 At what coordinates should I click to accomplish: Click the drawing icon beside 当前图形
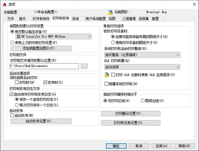pos(110,12)
